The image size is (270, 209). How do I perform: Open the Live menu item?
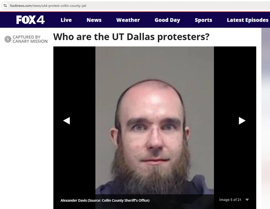[66, 20]
